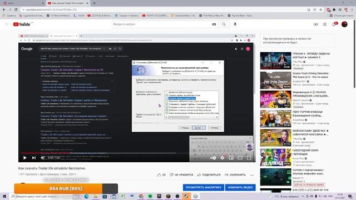Open Microsoft Edge from the taskbar

pyautogui.click(x=87, y=196)
